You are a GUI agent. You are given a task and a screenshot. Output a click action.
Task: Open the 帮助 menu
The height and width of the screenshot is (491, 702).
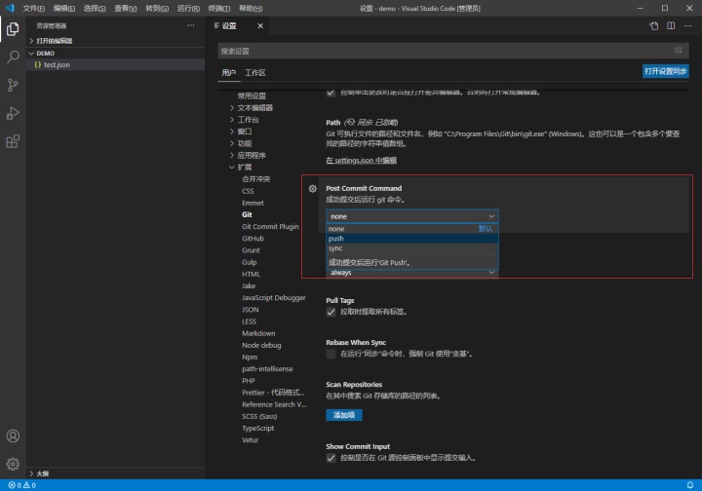pyautogui.click(x=251, y=8)
